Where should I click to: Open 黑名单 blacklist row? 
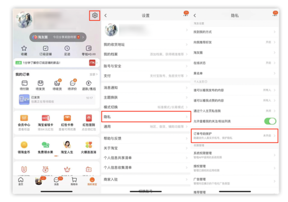(235, 73)
